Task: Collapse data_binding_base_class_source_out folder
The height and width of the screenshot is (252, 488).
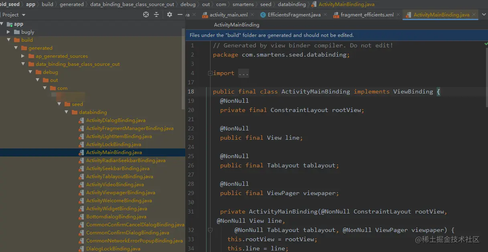Action: [23, 64]
